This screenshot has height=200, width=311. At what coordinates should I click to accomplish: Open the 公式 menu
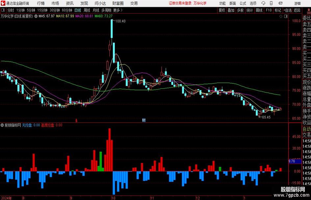pos(243,3)
